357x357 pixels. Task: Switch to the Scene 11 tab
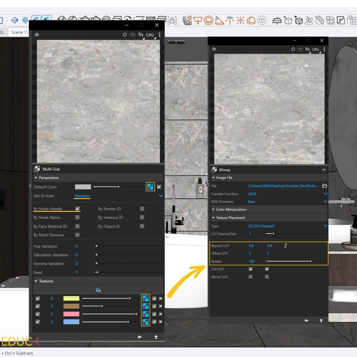[x=20, y=32]
